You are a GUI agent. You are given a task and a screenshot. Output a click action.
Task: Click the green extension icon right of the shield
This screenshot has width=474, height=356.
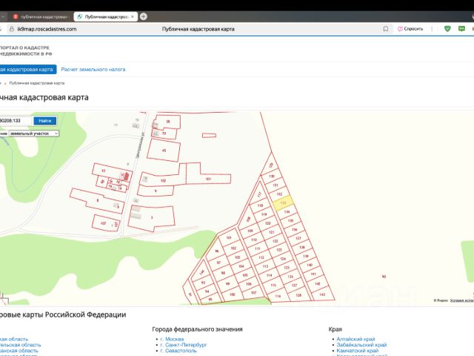pyautogui.click(x=461, y=29)
